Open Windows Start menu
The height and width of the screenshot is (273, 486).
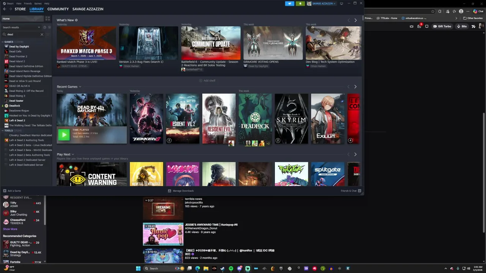tap(138, 268)
